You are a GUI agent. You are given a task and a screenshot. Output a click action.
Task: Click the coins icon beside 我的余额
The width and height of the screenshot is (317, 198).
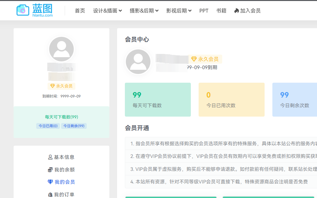pyautogui.click(x=50, y=170)
